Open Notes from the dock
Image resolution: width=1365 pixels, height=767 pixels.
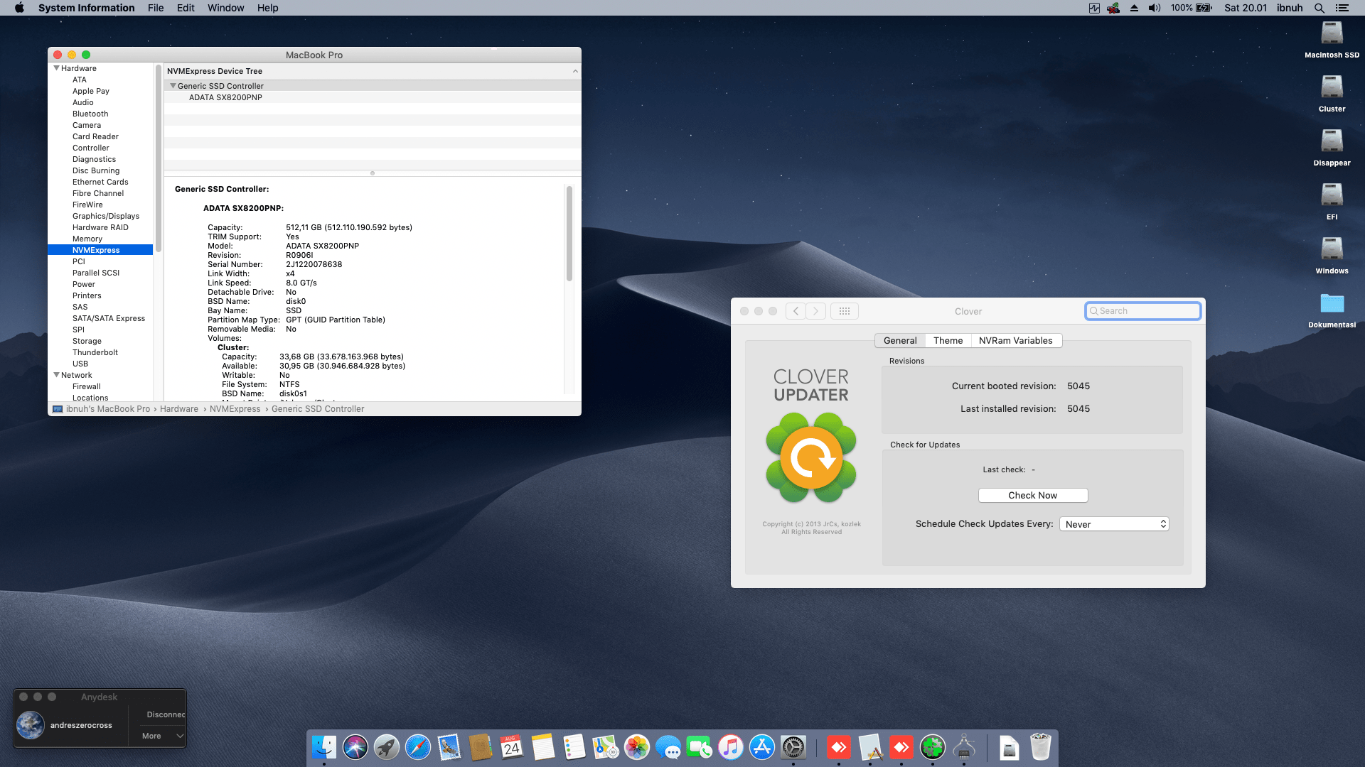point(543,747)
